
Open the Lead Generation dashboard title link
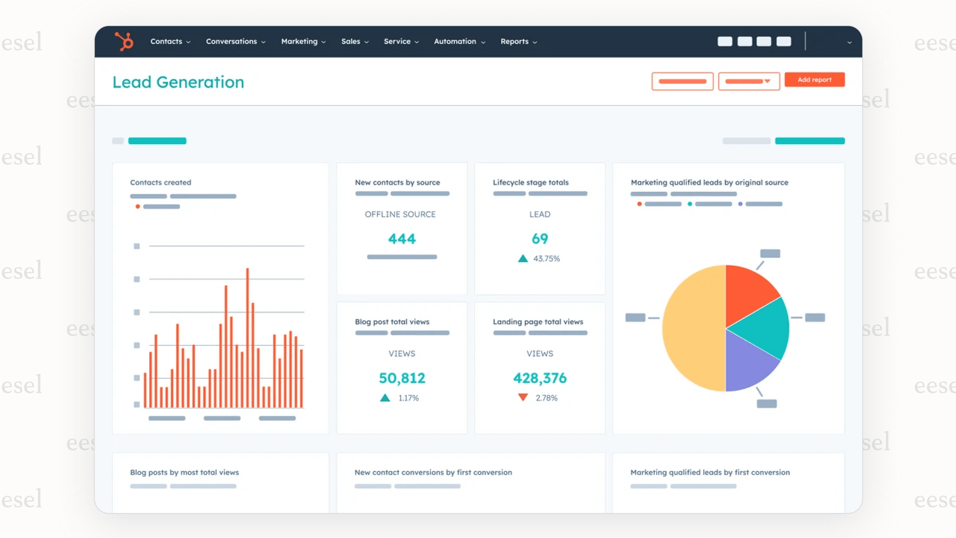(x=178, y=82)
